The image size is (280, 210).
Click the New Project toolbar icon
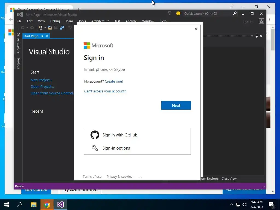click(40, 28)
